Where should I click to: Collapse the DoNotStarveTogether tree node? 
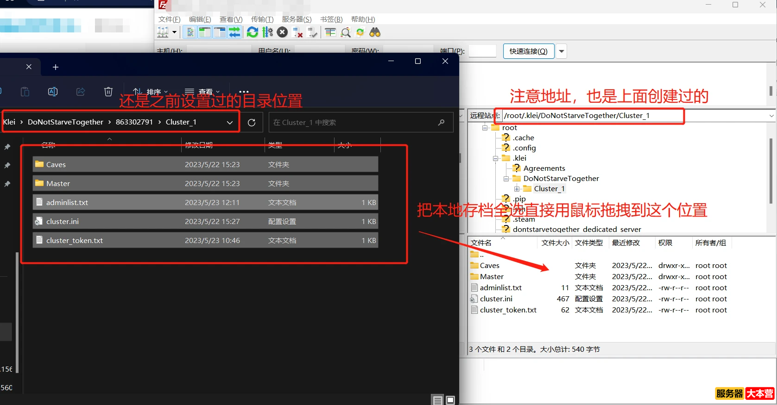click(x=506, y=179)
